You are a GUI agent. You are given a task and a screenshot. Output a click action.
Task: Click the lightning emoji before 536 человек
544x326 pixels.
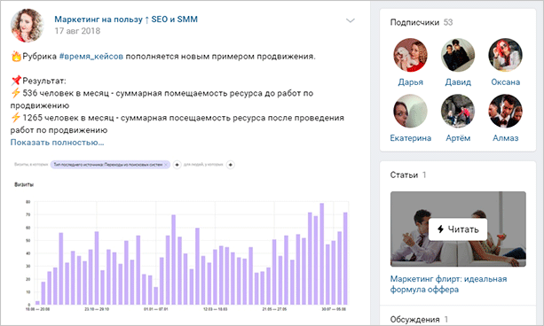click(16, 93)
